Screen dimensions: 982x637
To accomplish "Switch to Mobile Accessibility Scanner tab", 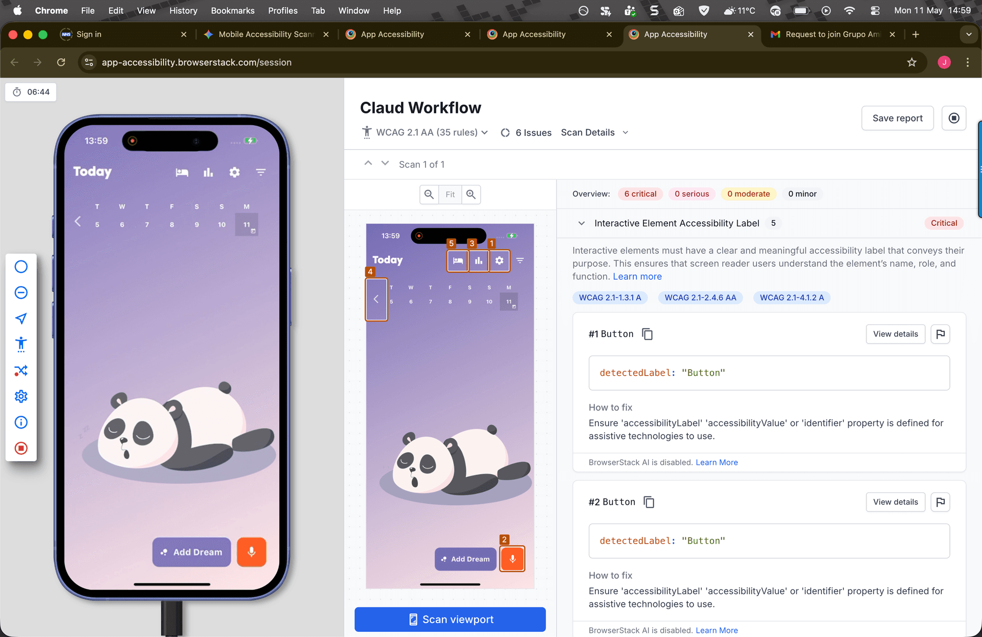I will coord(266,34).
